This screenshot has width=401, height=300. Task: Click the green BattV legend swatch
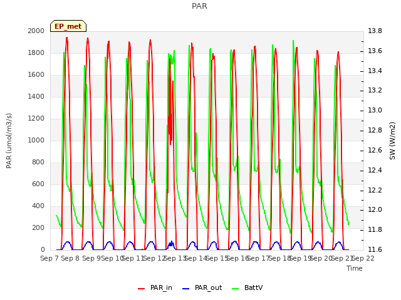point(236,289)
